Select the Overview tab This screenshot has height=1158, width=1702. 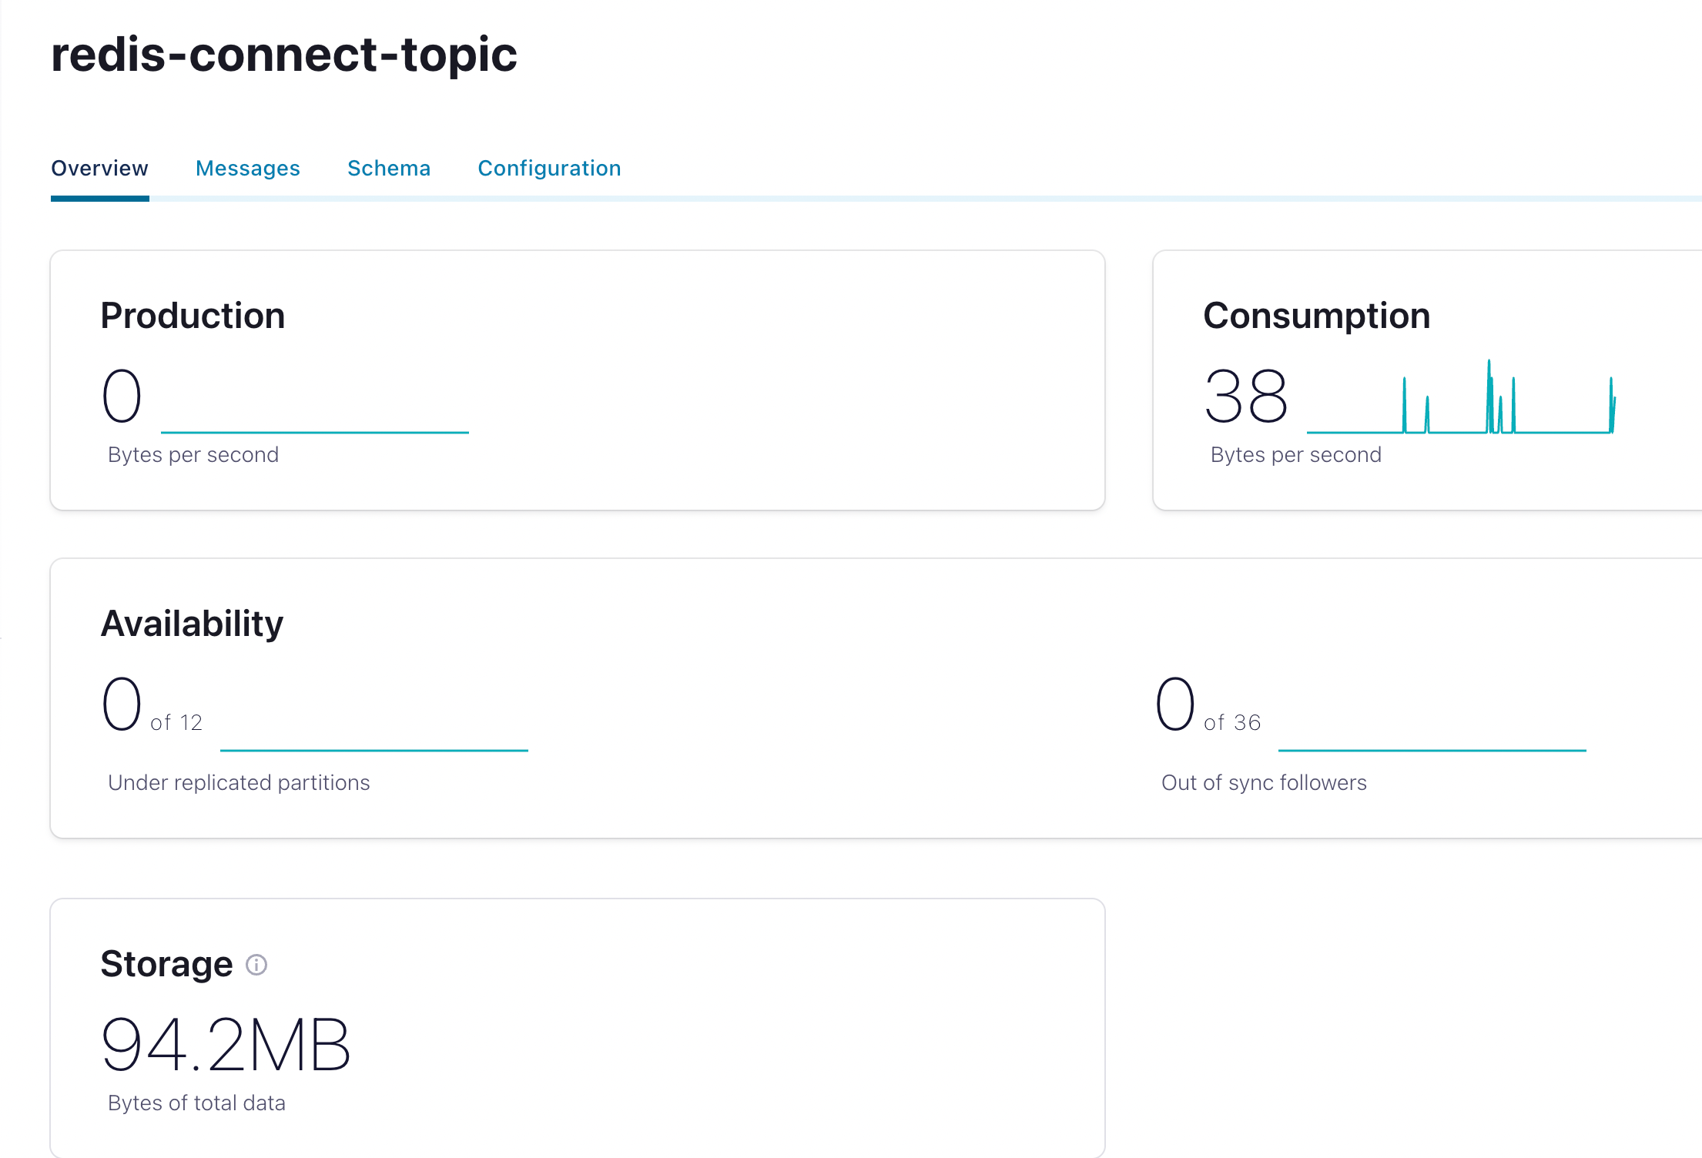[x=99, y=168]
